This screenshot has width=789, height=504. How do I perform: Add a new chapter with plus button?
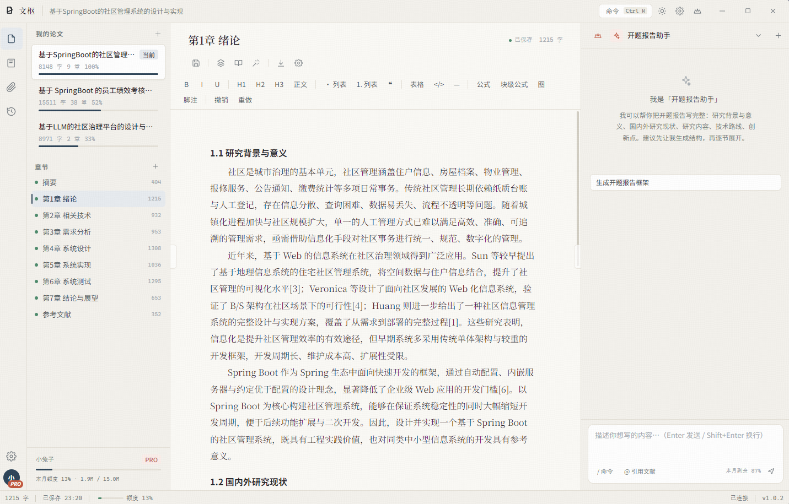pyautogui.click(x=155, y=166)
